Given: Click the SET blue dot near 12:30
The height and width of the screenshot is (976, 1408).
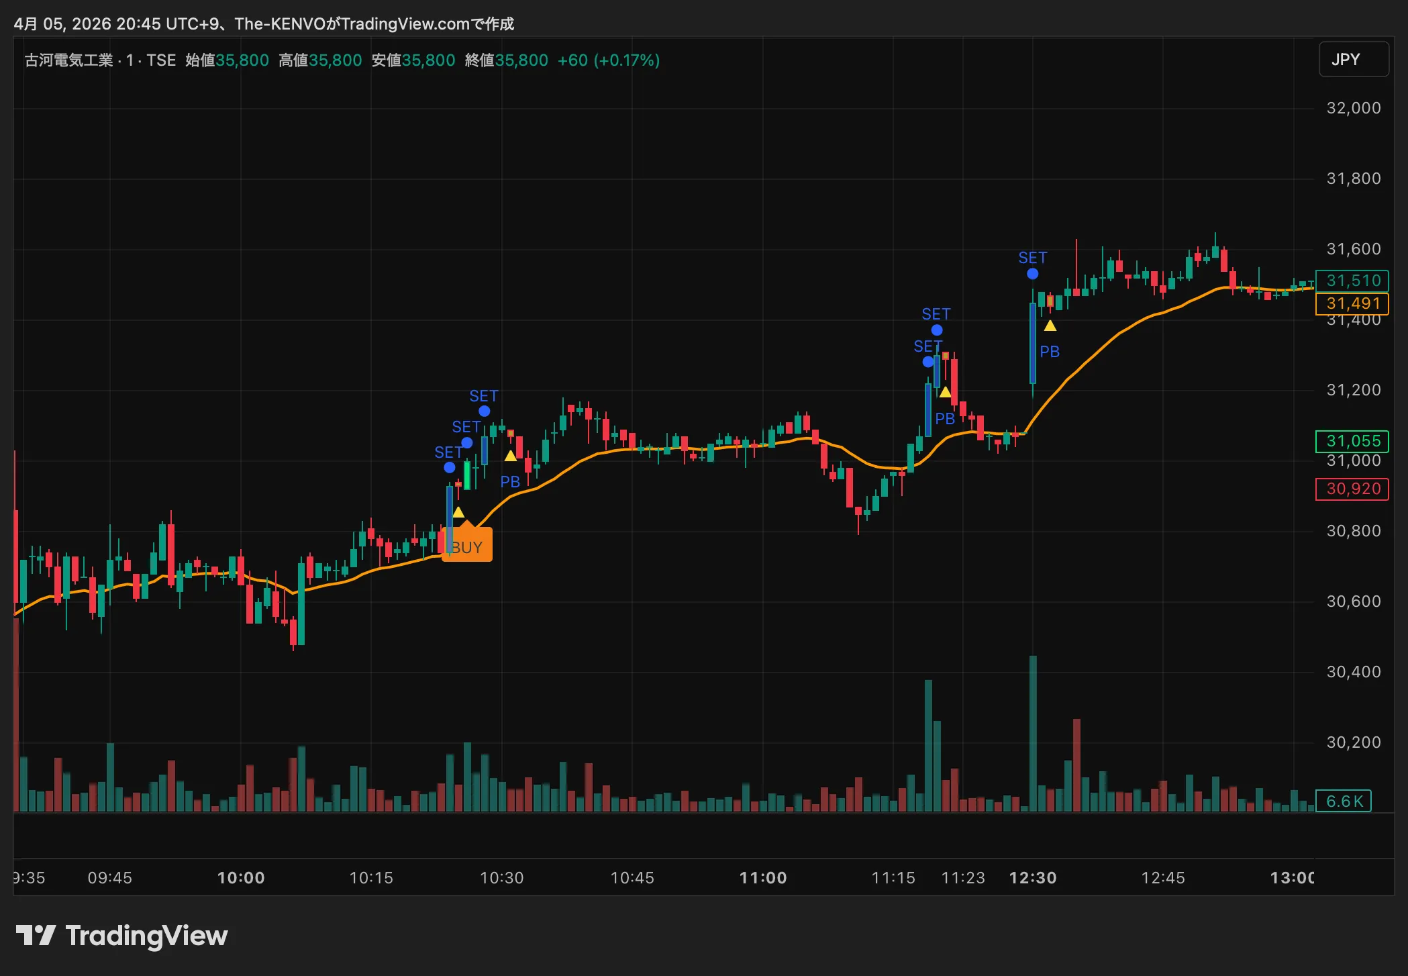Looking at the screenshot, I should pyautogui.click(x=1032, y=274).
